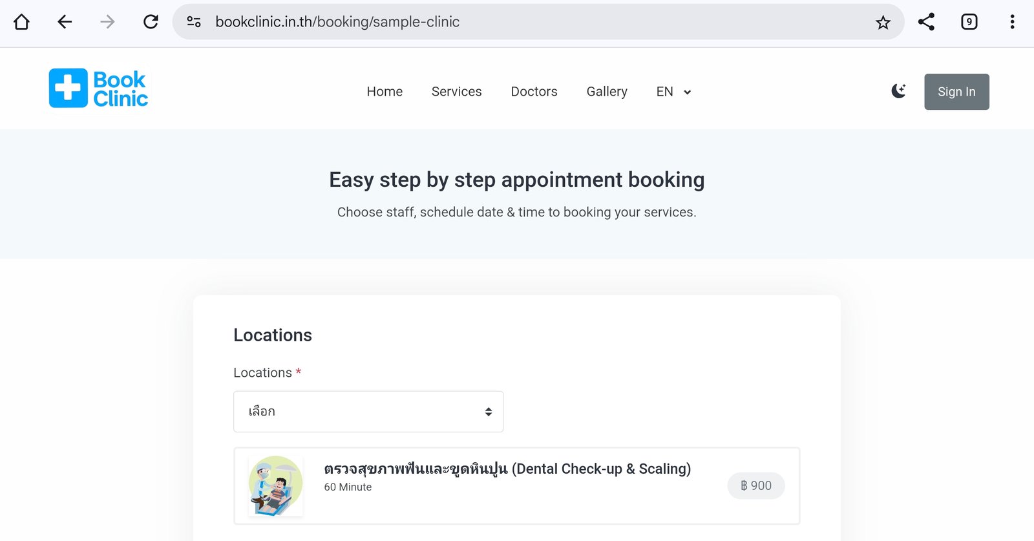Go to the Doctors page
The height and width of the screenshot is (541, 1034).
coord(534,92)
